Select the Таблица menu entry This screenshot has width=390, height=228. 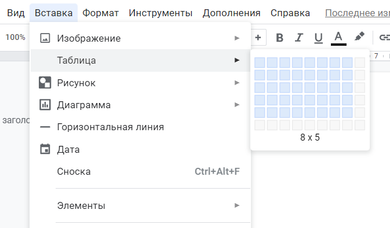(140, 60)
